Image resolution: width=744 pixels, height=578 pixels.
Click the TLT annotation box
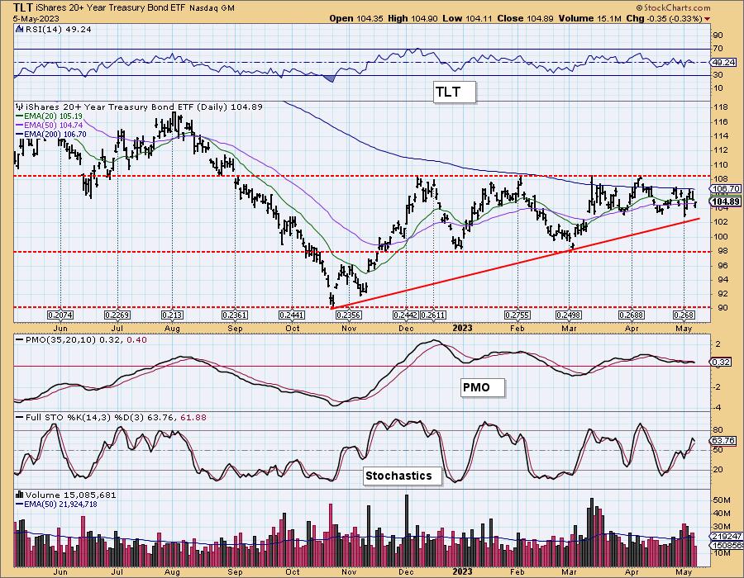454,92
